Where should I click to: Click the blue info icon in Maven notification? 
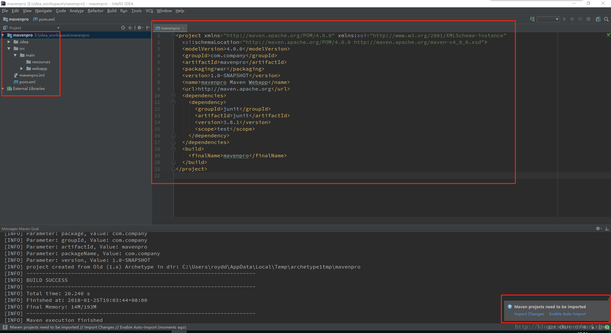point(510,307)
